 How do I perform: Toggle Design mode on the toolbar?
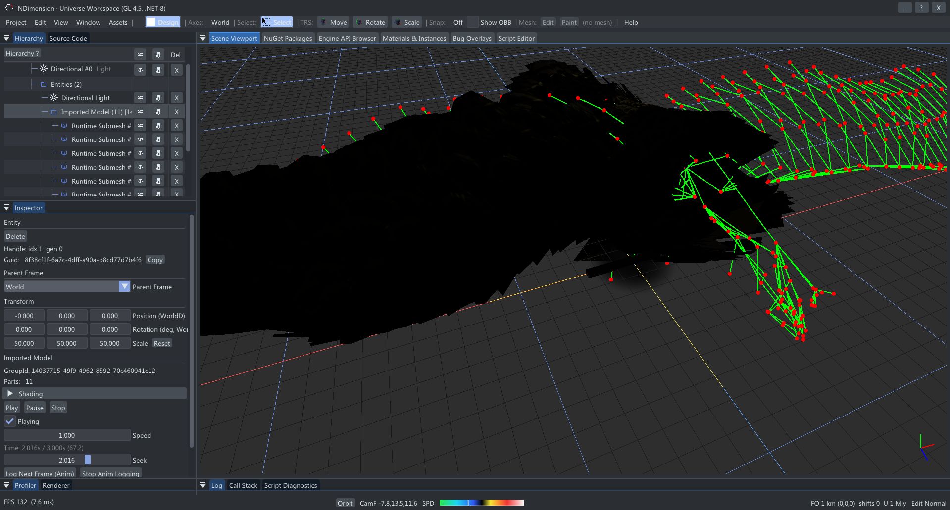(x=162, y=22)
